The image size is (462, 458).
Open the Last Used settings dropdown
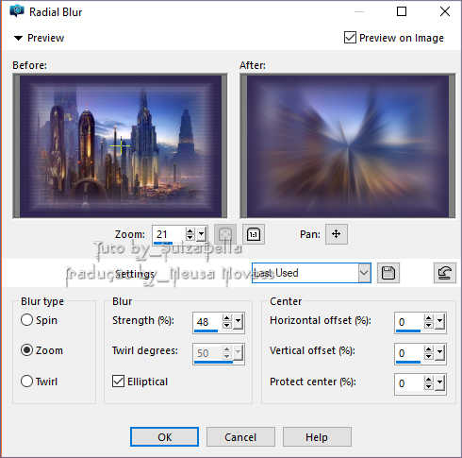tap(364, 273)
